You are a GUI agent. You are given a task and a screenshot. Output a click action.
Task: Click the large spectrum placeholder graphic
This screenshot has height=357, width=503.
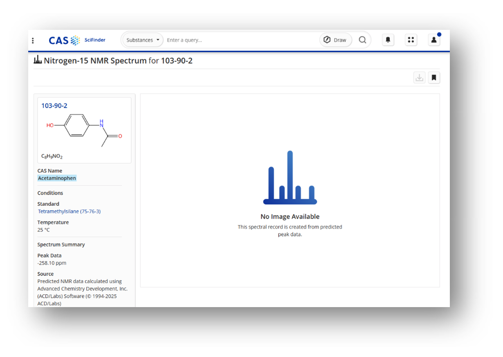(x=290, y=178)
